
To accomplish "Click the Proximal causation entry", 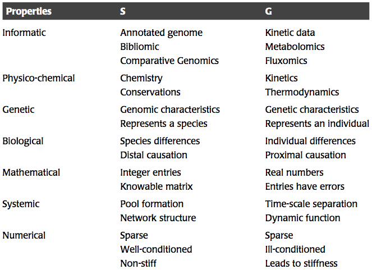I will click(306, 156).
